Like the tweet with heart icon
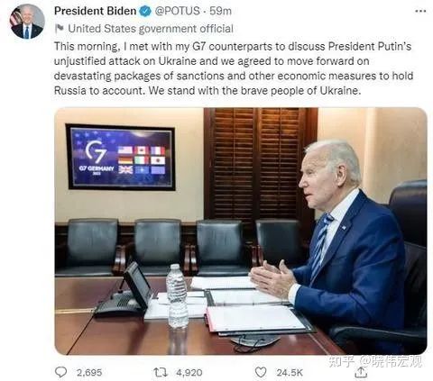This screenshot has width=433, height=381. tap(261, 372)
